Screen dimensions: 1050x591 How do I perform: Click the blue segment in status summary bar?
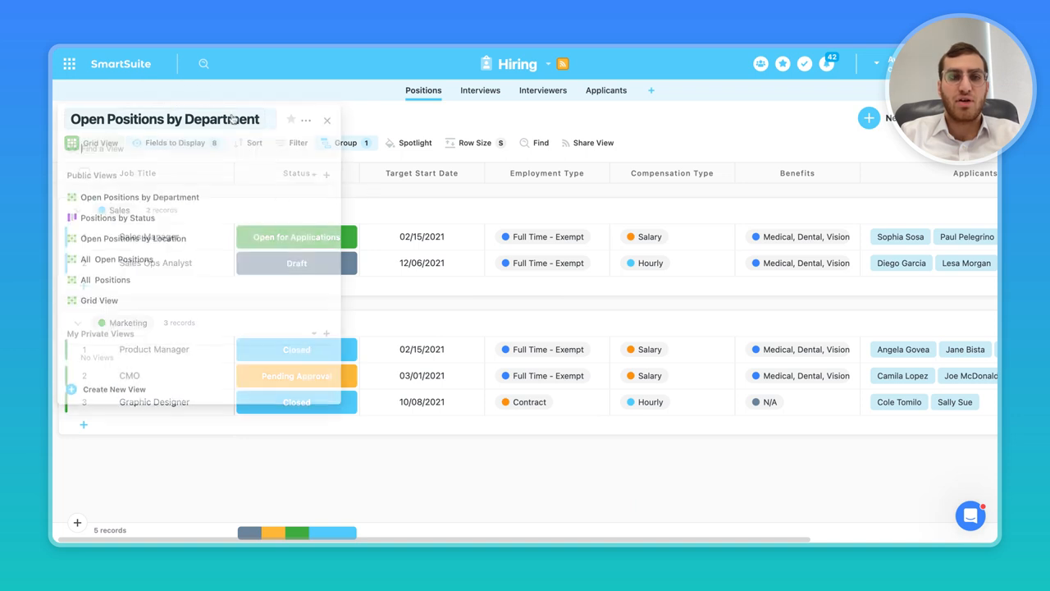(332, 533)
